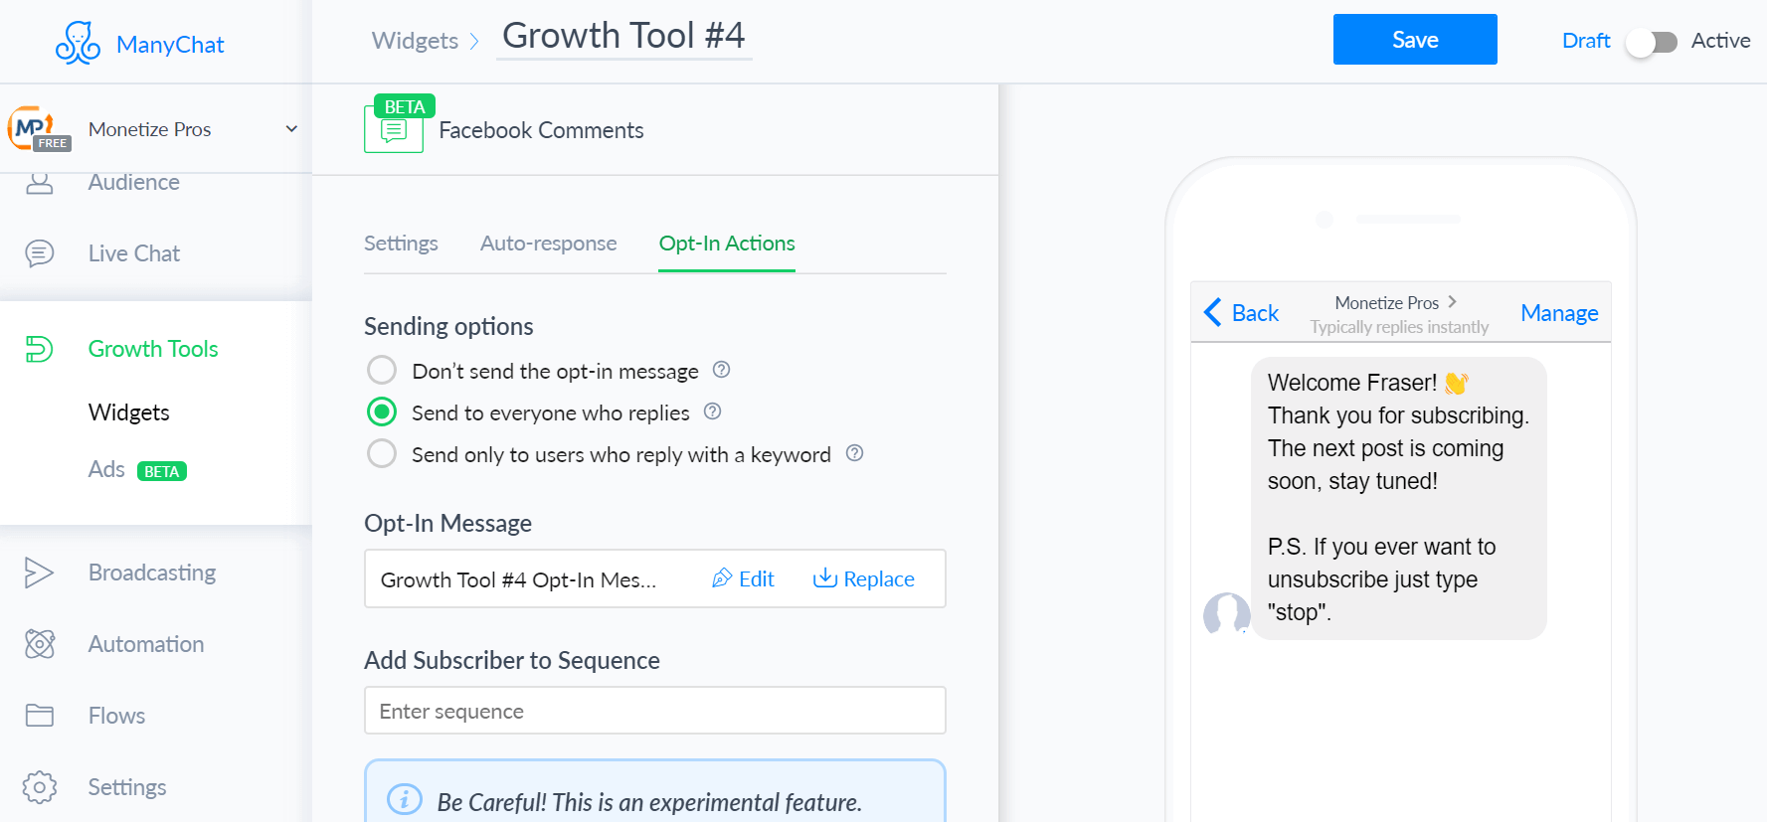Open Ads submenu item

pyautogui.click(x=106, y=469)
